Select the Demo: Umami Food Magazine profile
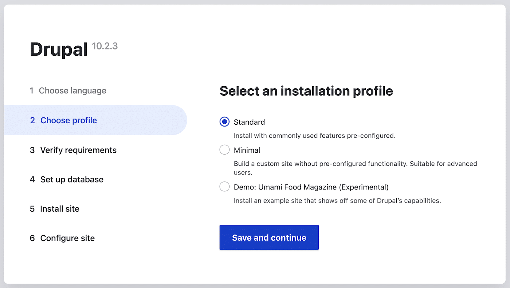This screenshot has height=288, width=510. coord(224,187)
